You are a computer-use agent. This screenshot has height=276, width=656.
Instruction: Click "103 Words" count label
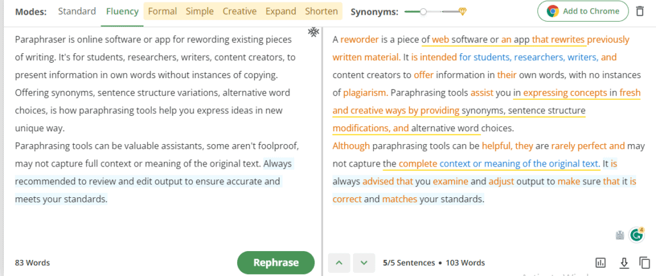click(x=465, y=263)
